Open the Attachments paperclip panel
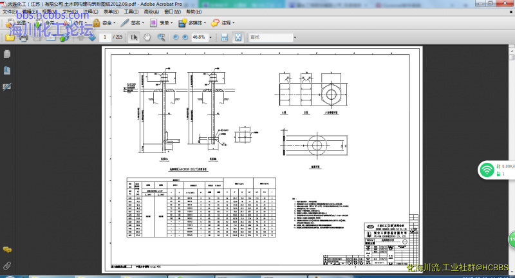The image size is (515, 278). tap(7, 266)
